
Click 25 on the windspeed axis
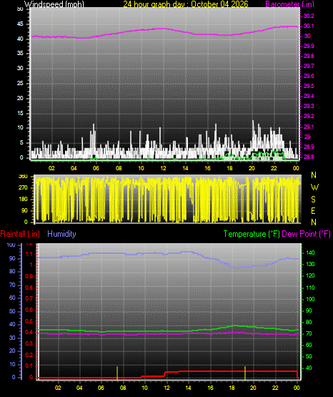click(20, 83)
